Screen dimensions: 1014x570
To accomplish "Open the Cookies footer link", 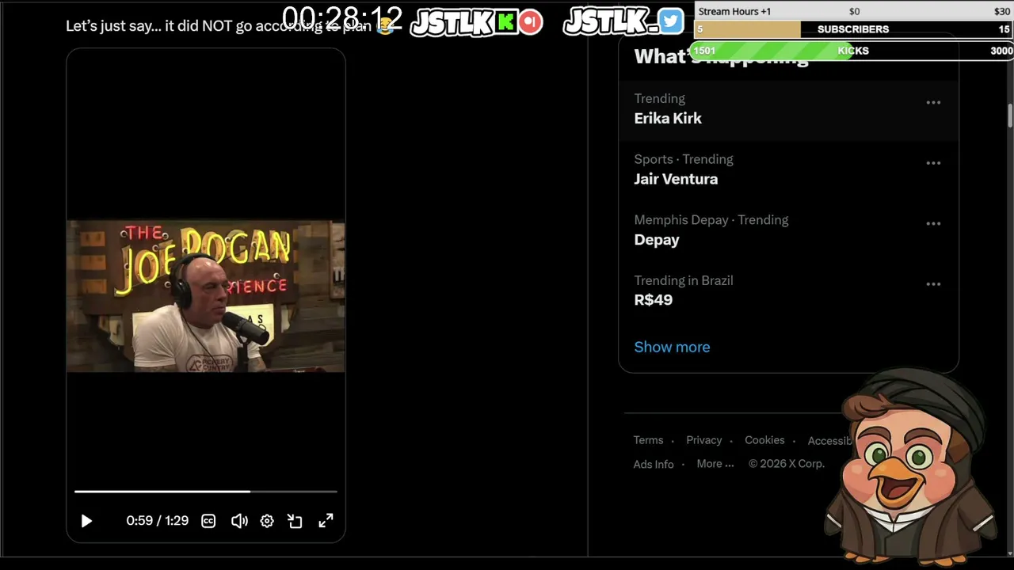I will [x=764, y=440].
